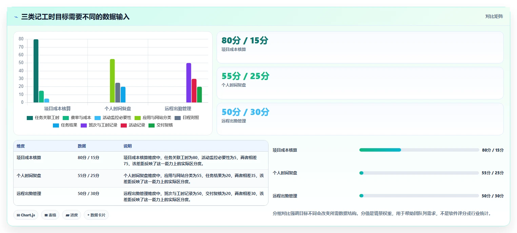Click the 远程出勤管理 table row label
The height and width of the screenshot is (233, 517).
29,194
